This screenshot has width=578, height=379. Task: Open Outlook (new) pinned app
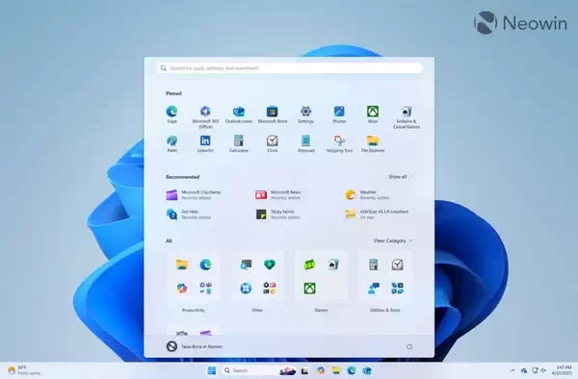(239, 114)
